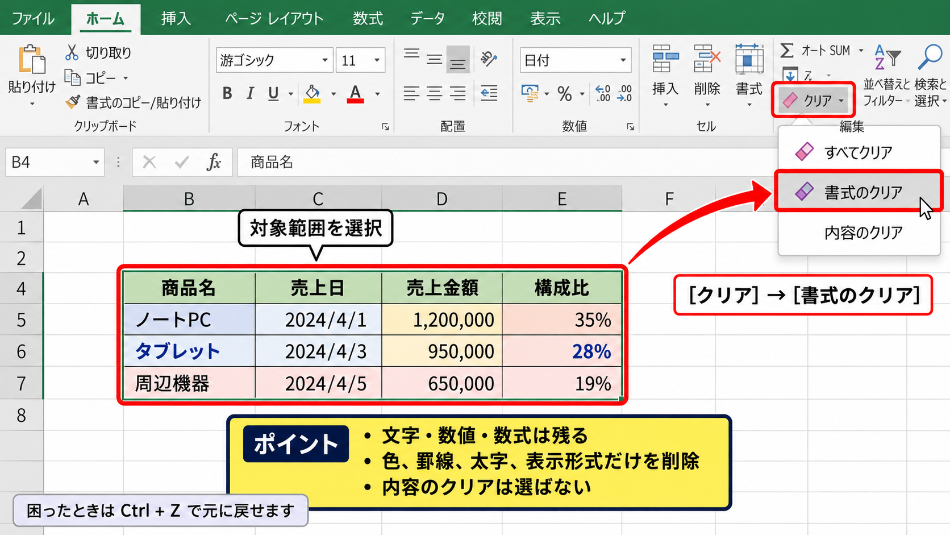Click the Paste (貼り付け) clipboard icon
This screenshot has width=950, height=535.
pos(32,60)
